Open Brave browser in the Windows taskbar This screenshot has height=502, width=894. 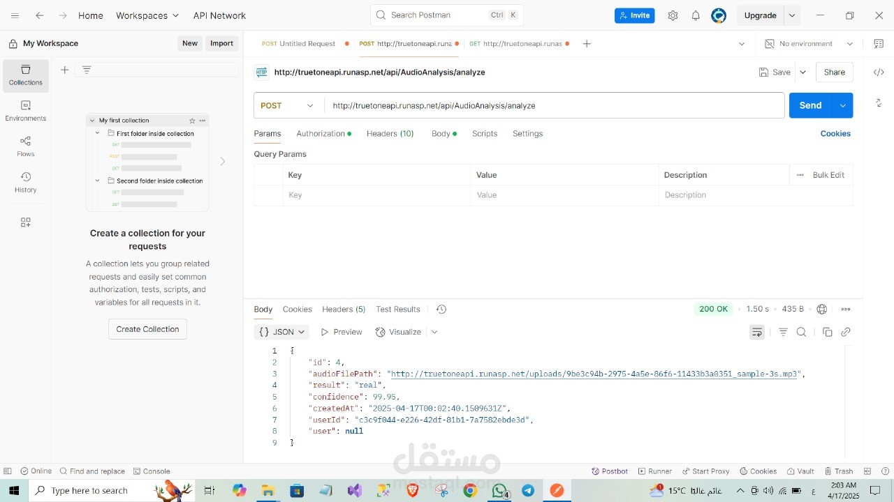coord(412,491)
